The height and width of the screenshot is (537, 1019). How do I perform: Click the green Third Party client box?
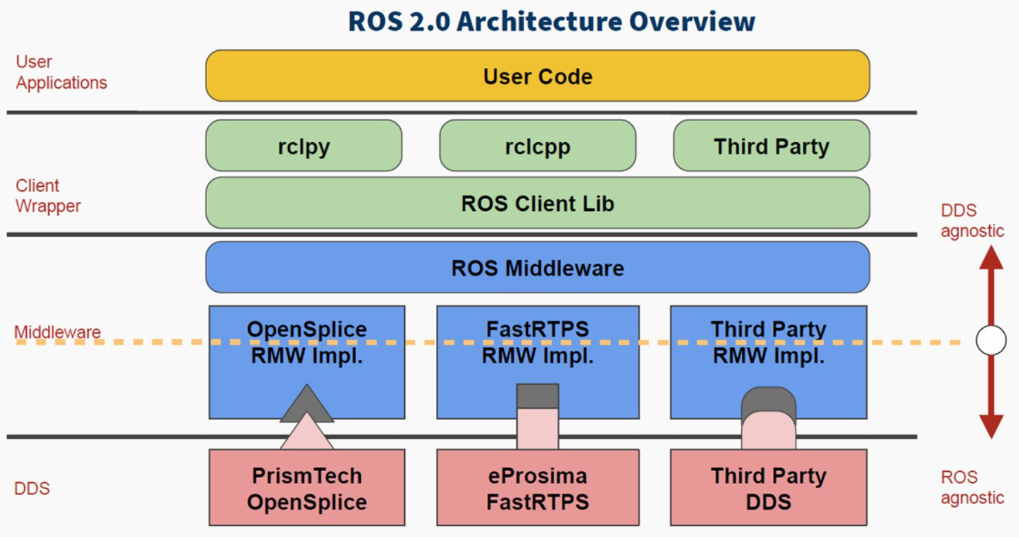(771, 146)
